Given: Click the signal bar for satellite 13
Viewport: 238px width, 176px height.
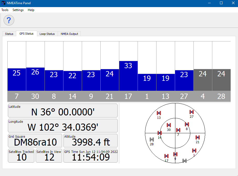Looking at the screenshot, I should [x=166, y=82].
